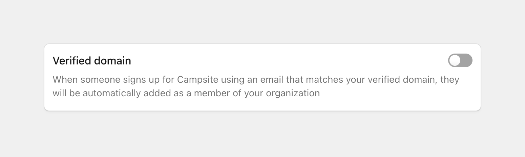Click the "Verified domain" heading
The height and width of the screenshot is (157, 525).
pos(92,61)
